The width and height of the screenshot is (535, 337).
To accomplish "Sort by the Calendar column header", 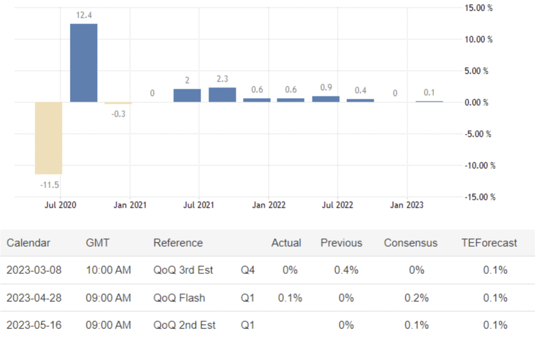I will tap(28, 243).
